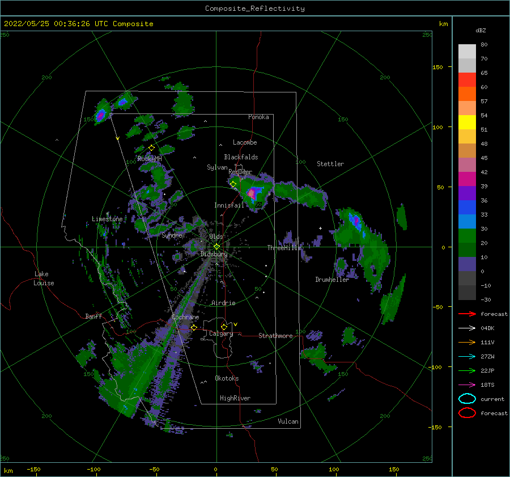The image size is (510, 477).
Task: Click the 54 dBZ yellow color swatch
Action: [x=467, y=122]
